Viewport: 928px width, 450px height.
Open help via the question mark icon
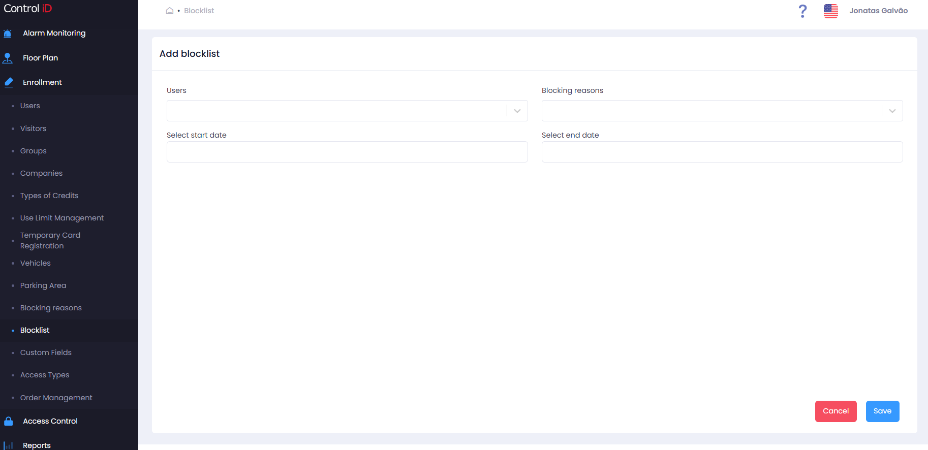(x=802, y=11)
